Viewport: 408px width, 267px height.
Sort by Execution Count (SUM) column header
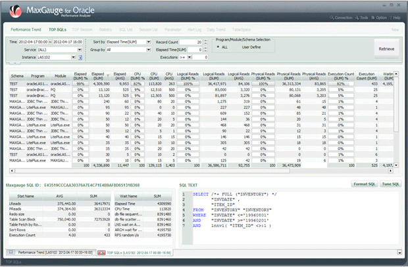coord(367,76)
